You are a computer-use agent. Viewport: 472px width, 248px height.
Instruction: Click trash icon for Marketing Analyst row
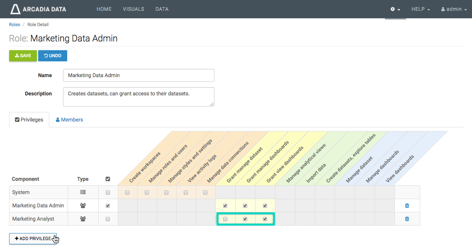407,219
